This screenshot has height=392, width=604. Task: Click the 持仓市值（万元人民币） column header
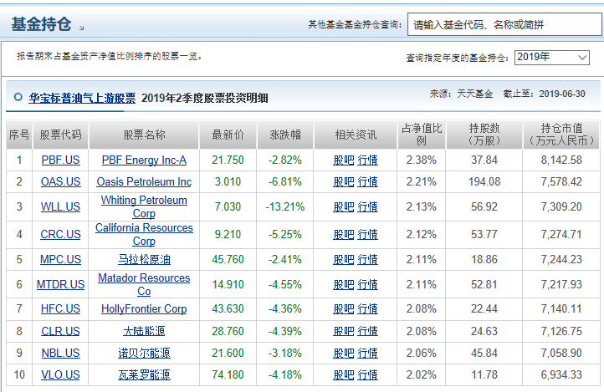click(x=561, y=135)
